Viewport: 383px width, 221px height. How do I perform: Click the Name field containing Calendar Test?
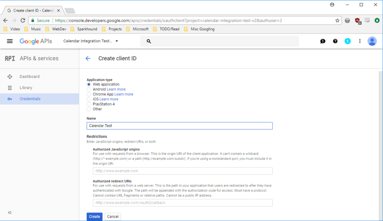[180, 126]
